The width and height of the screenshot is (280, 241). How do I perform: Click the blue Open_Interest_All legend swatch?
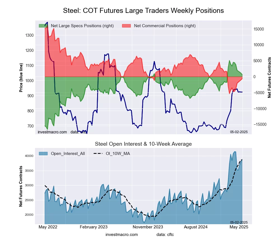coord(44,153)
